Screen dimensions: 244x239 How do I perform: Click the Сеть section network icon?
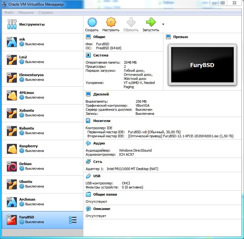point(88,162)
